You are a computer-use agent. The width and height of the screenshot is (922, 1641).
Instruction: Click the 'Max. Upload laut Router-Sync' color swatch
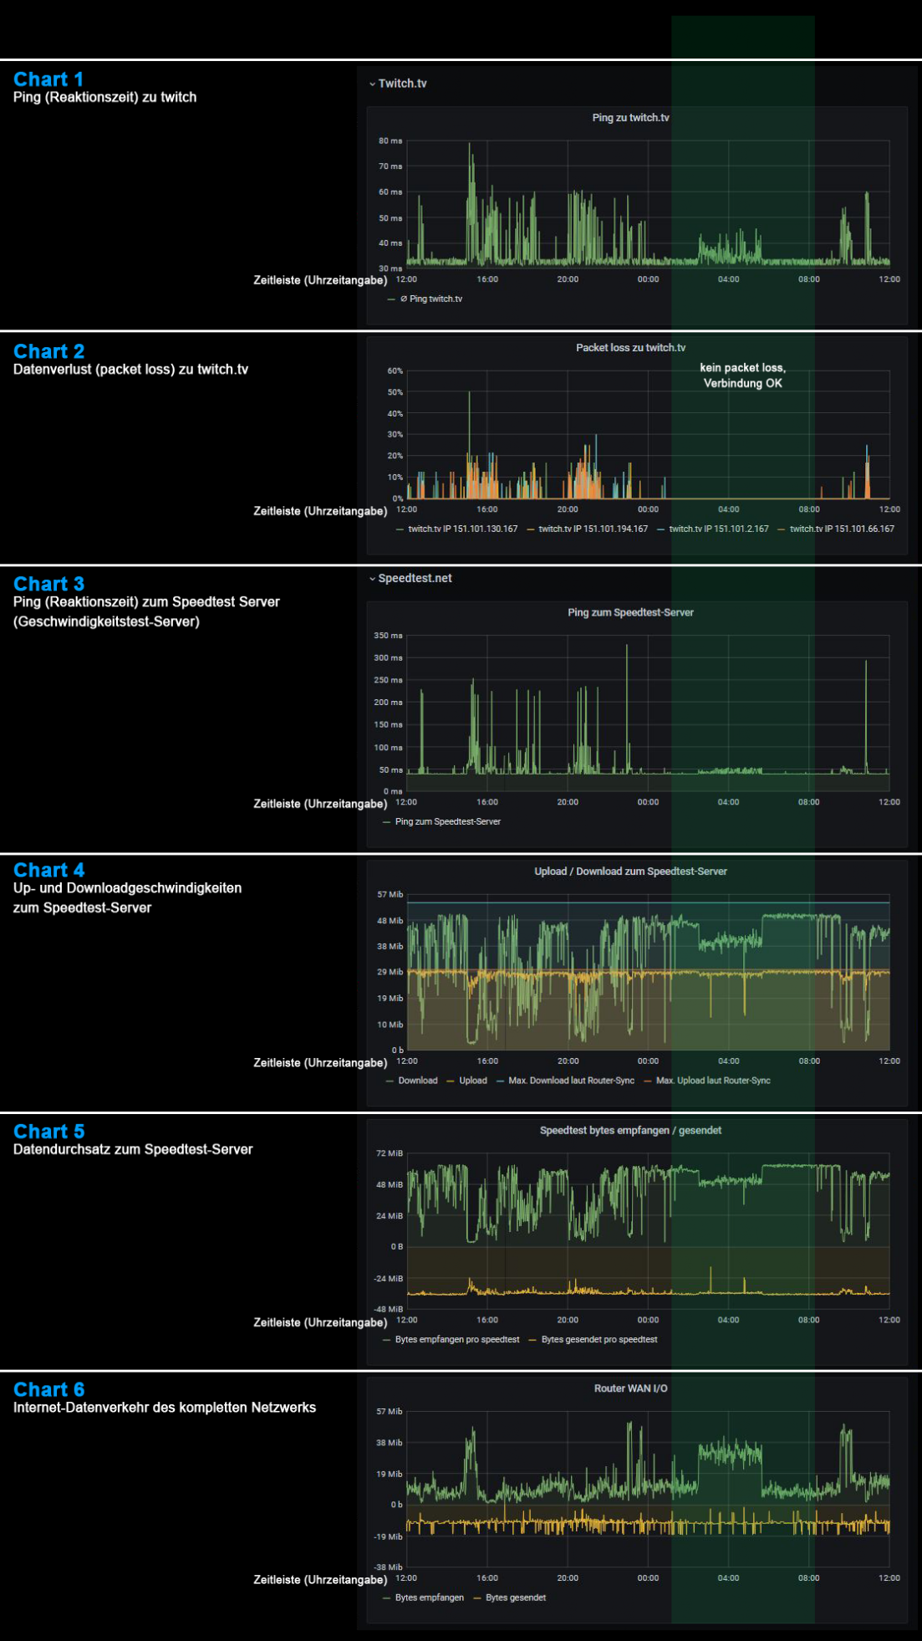click(648, 1081)
